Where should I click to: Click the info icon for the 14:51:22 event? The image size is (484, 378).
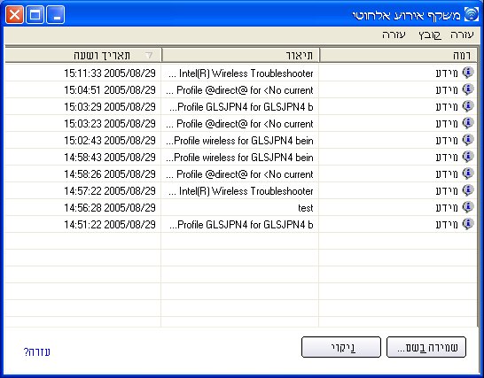pyautogui.click(x=468, y=224)
